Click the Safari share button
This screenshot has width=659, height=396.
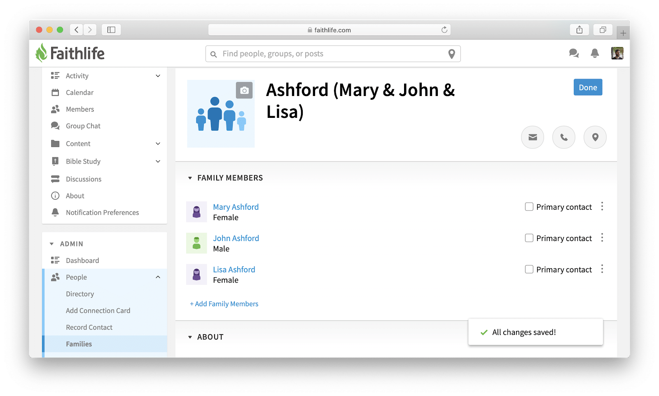pos(580,30)
